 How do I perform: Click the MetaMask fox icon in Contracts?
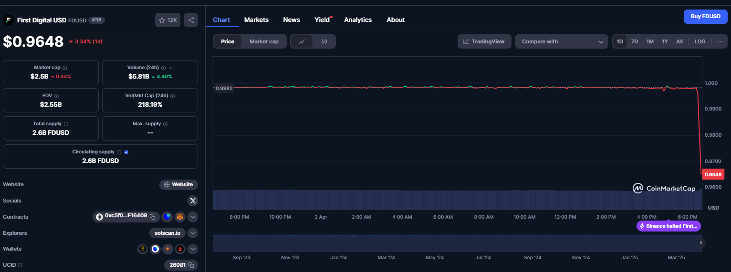(x=180, y=217)
